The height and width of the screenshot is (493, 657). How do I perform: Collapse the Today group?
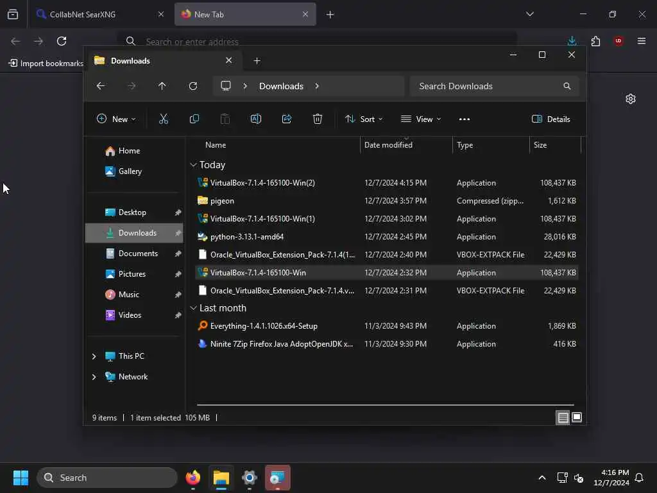tap(193, 165)
